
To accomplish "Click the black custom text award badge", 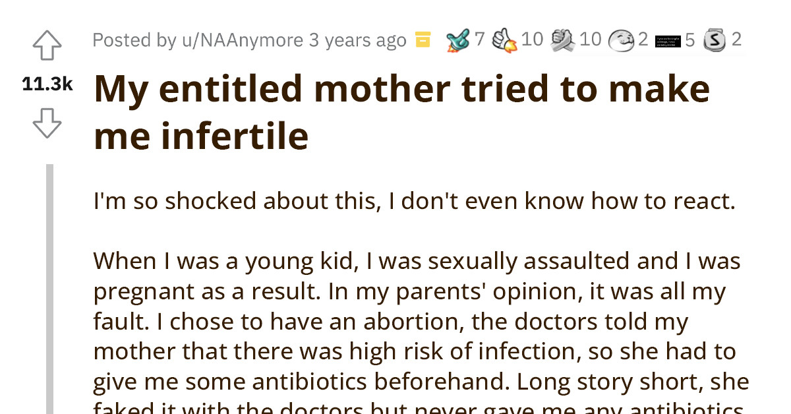I will coord(670,40).
